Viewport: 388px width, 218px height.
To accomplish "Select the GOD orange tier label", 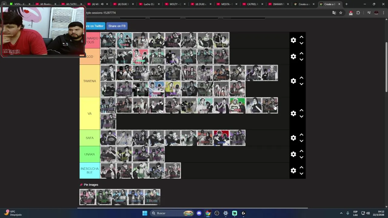I will tap(90, 57).
